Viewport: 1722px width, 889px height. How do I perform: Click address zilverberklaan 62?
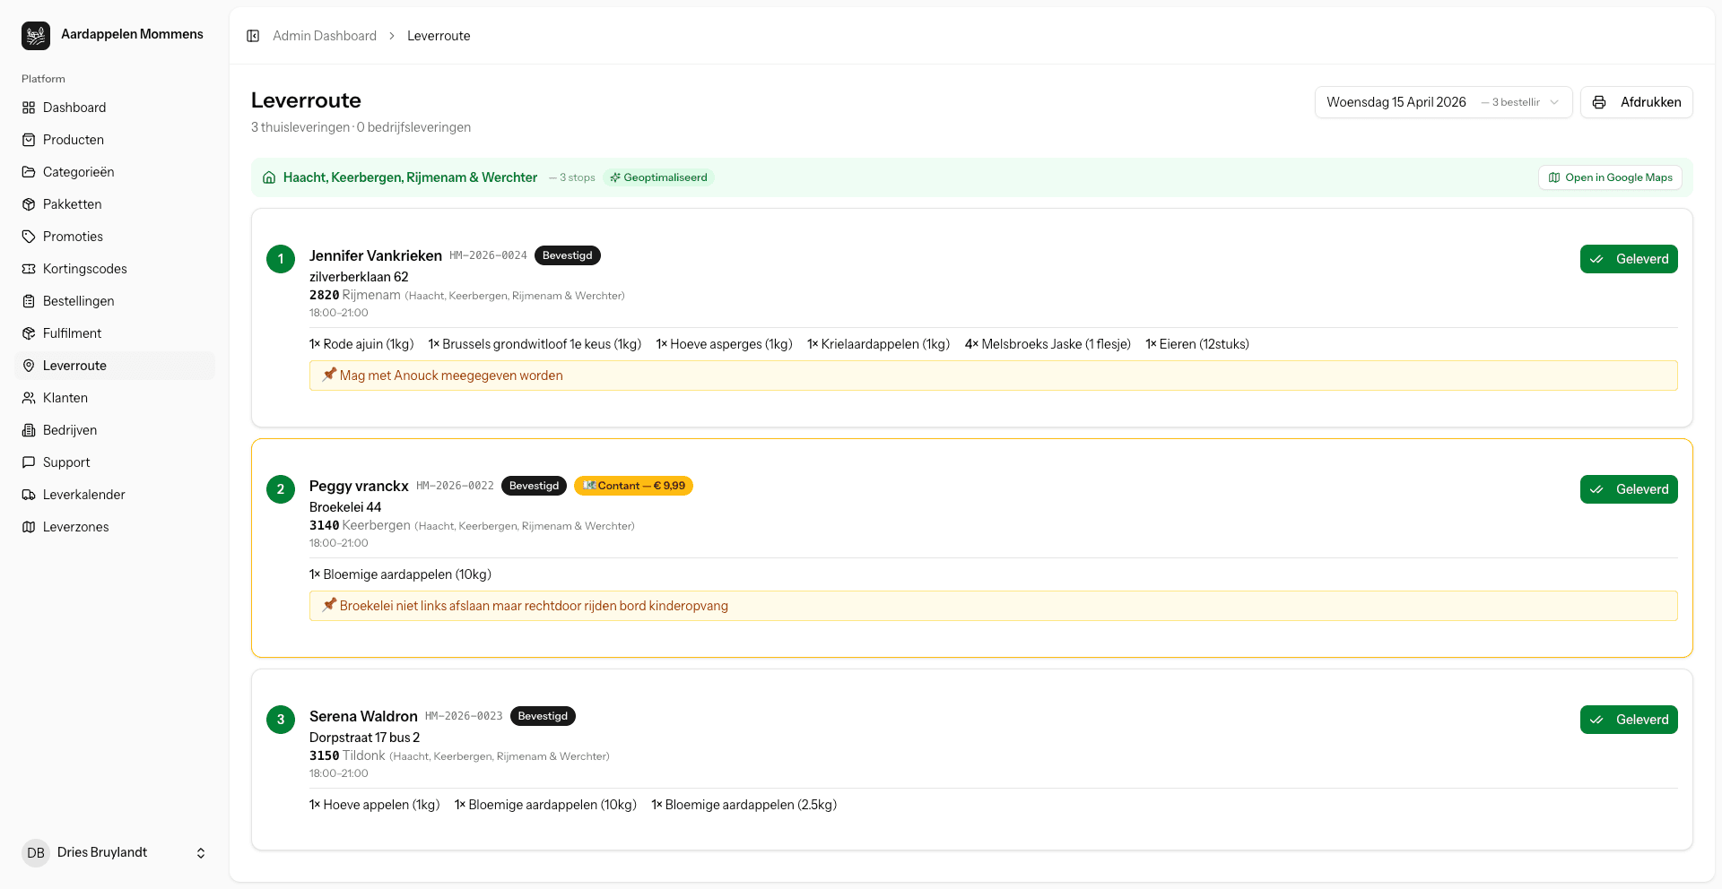pos(359,277)
